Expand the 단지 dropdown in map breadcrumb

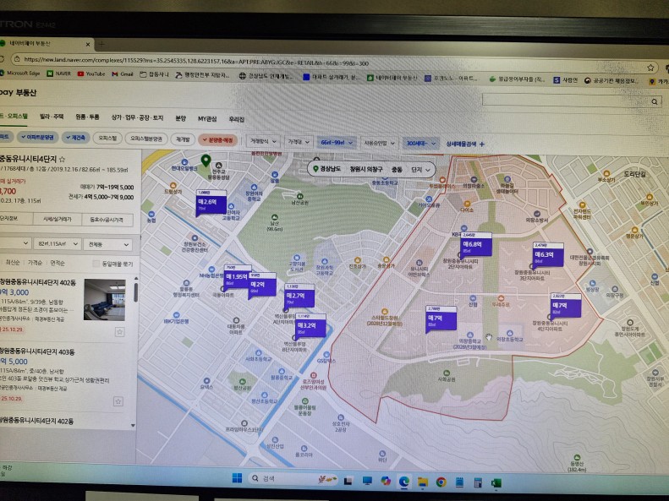tap(422, 170)
